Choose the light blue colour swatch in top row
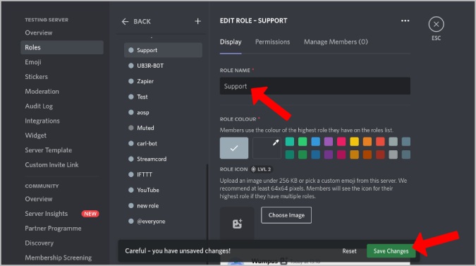 [315, 142]
